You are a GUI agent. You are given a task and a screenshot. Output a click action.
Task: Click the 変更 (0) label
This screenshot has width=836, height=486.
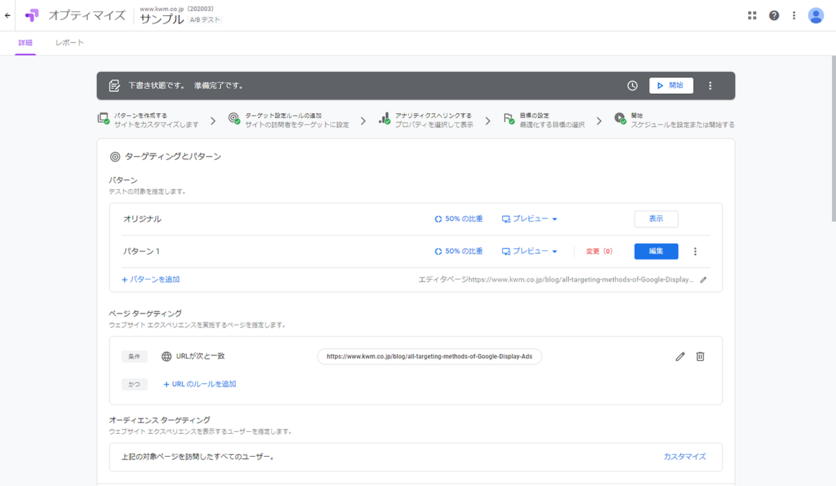point(599,251)
